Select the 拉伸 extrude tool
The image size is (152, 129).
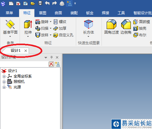[x=28, y=27]
